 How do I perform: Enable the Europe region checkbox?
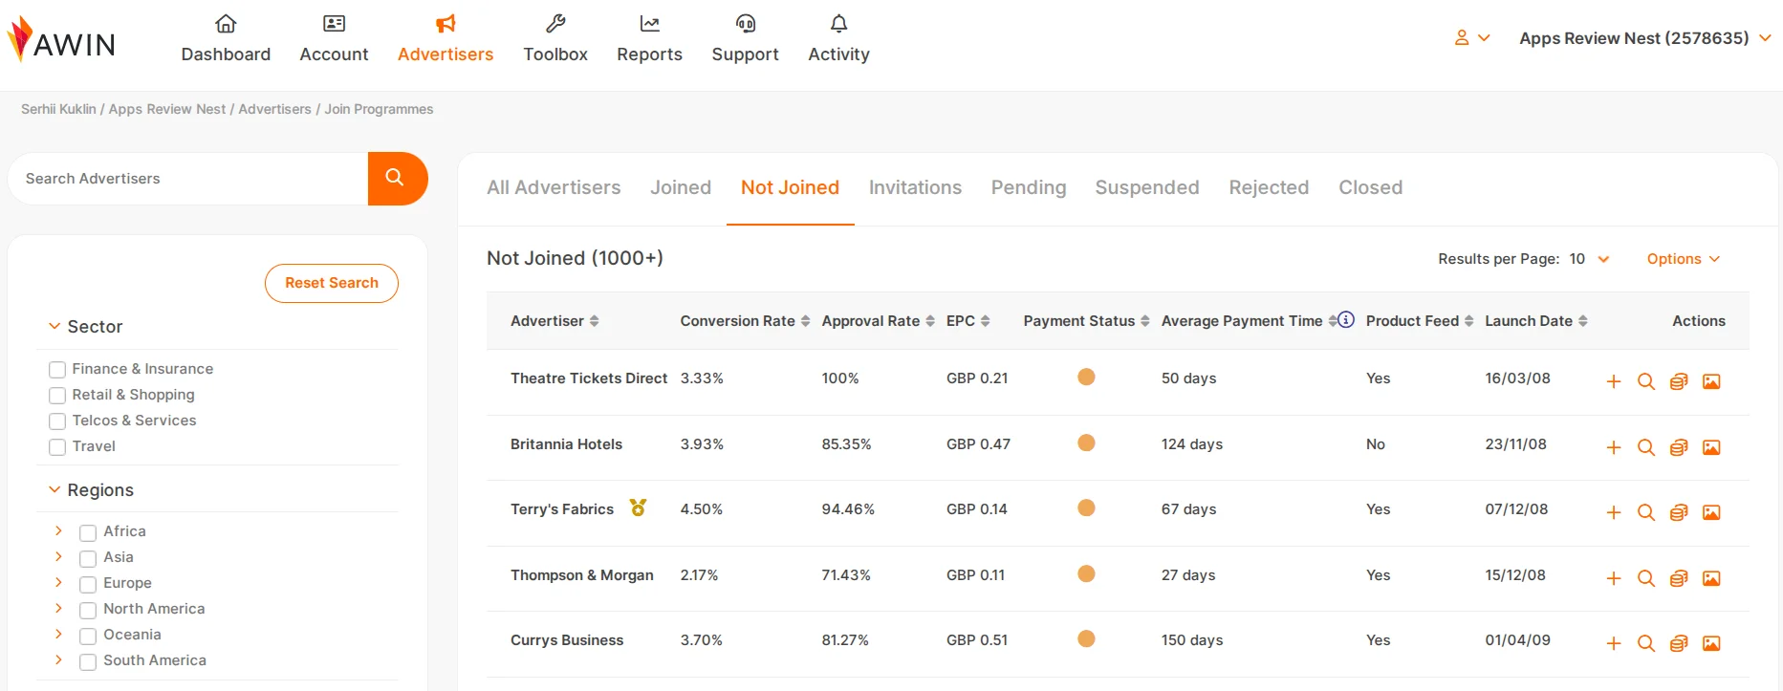coord(88,584)
